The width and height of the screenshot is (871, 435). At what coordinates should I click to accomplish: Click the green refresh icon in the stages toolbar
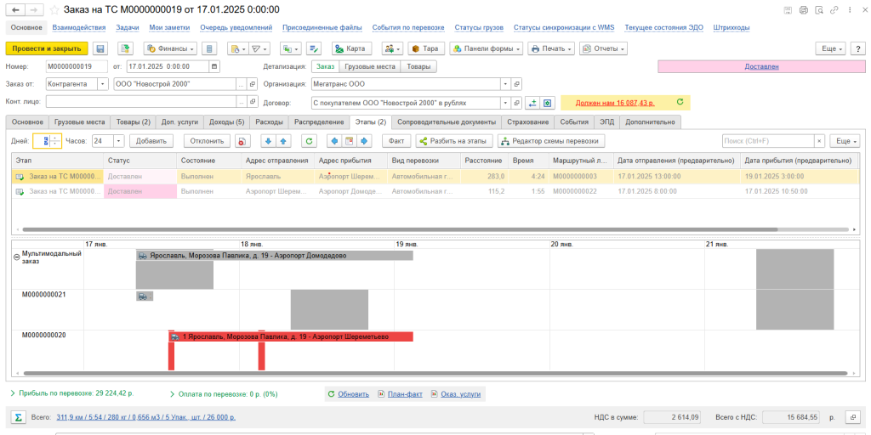pos(310,141)
